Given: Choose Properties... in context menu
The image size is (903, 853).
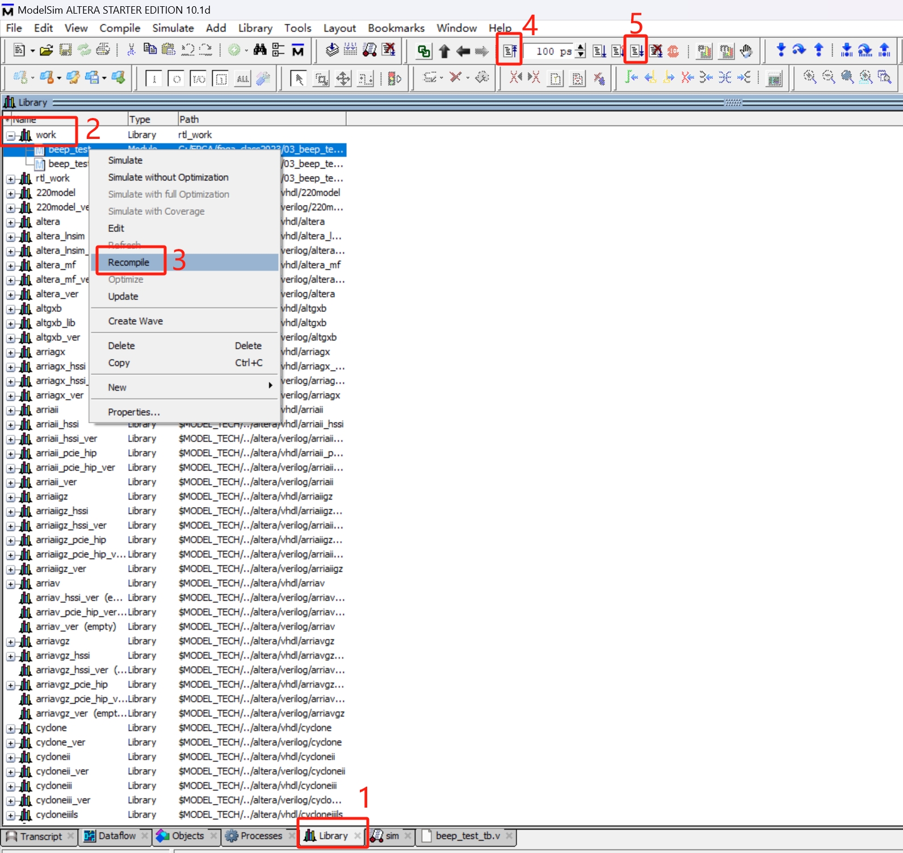Looking at the screenshot, I should pos(185,412).
